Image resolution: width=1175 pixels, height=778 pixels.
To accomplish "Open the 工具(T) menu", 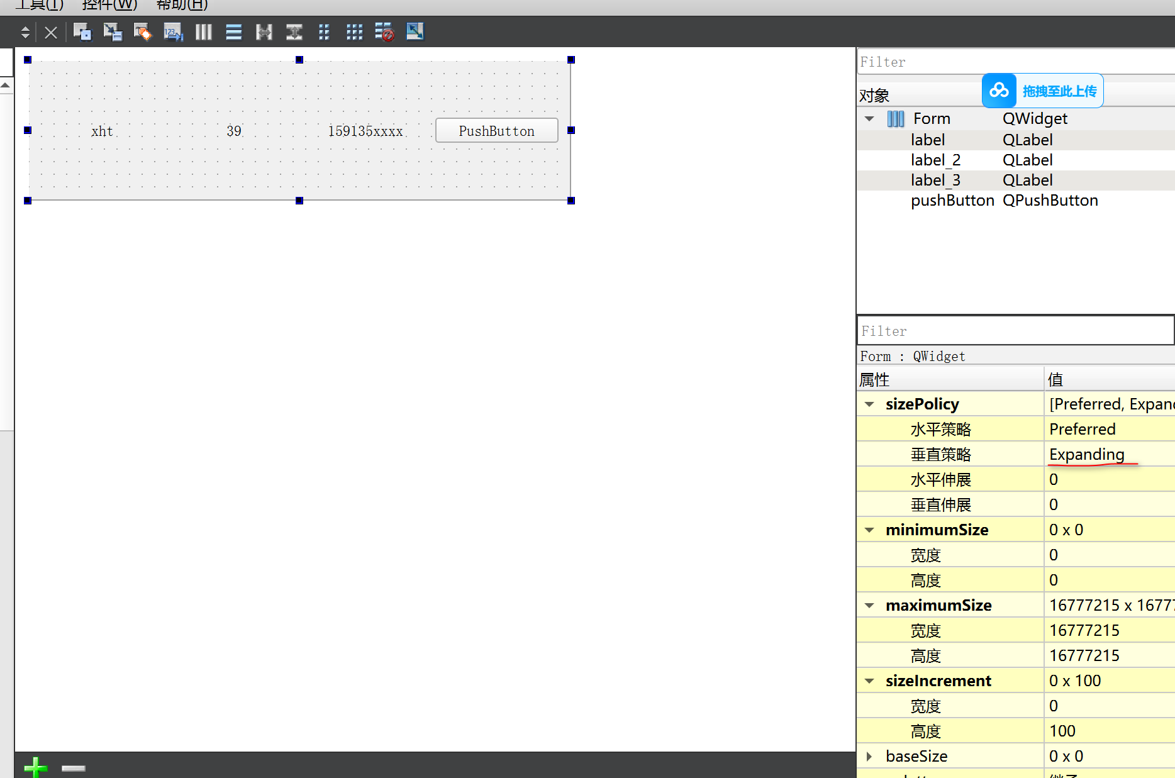I will point(40,5).
